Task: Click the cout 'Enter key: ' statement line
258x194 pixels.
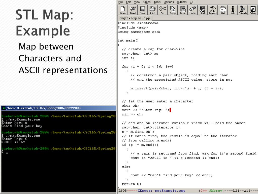Action: (146, 110)
